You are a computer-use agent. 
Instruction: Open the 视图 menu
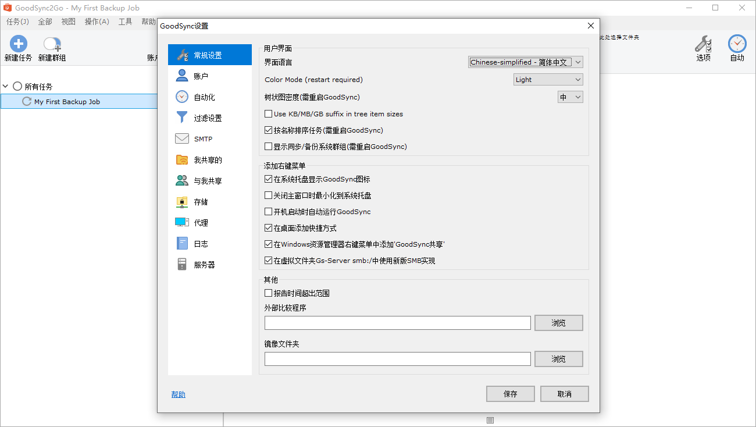point(68,21)
